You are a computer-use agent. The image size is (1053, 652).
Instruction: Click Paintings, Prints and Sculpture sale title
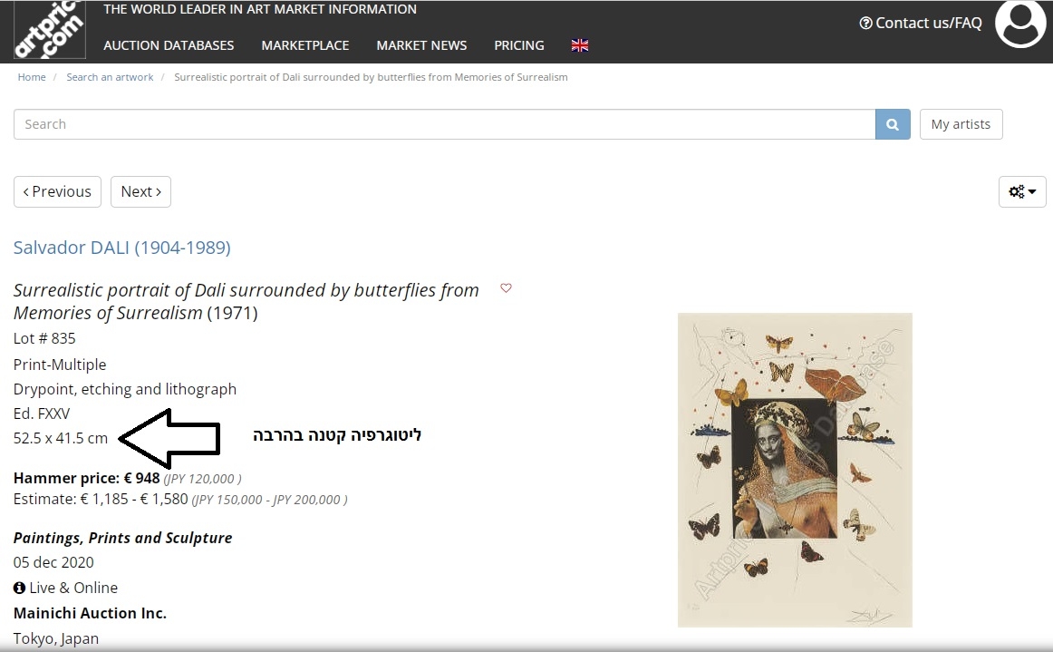[x=122, y=538]
